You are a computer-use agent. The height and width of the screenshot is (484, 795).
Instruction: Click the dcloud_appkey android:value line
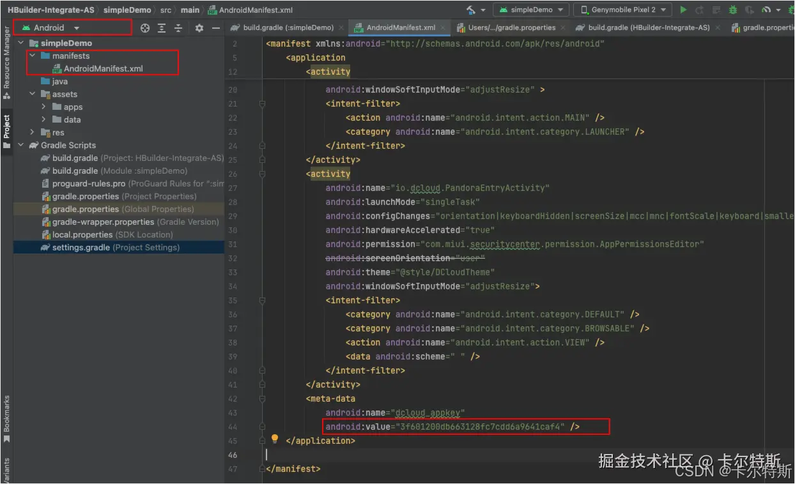(452, 427)
